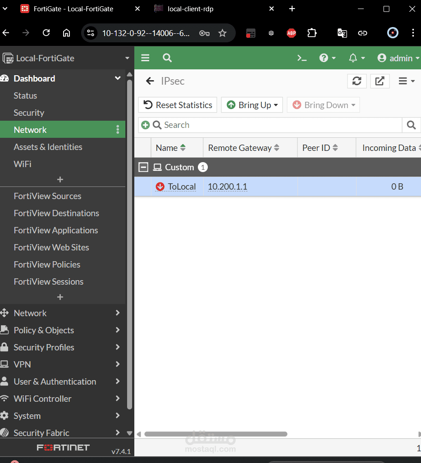This screenshot has width=421, height=463.
Task: Click the 0 B incoming data cell
Action: (397, 186)
